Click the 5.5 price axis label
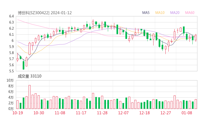The width and height of the screenshot is (200, 119). coord(11,71)
